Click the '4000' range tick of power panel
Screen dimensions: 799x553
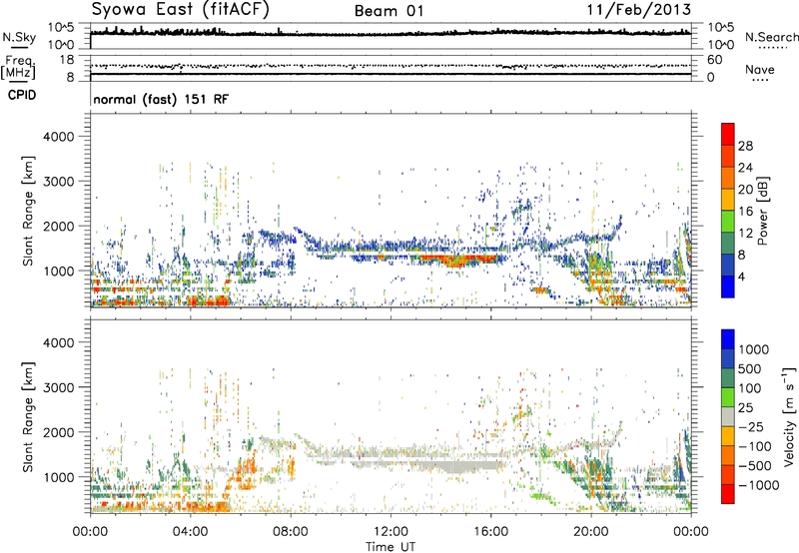[x=58, y=137]
